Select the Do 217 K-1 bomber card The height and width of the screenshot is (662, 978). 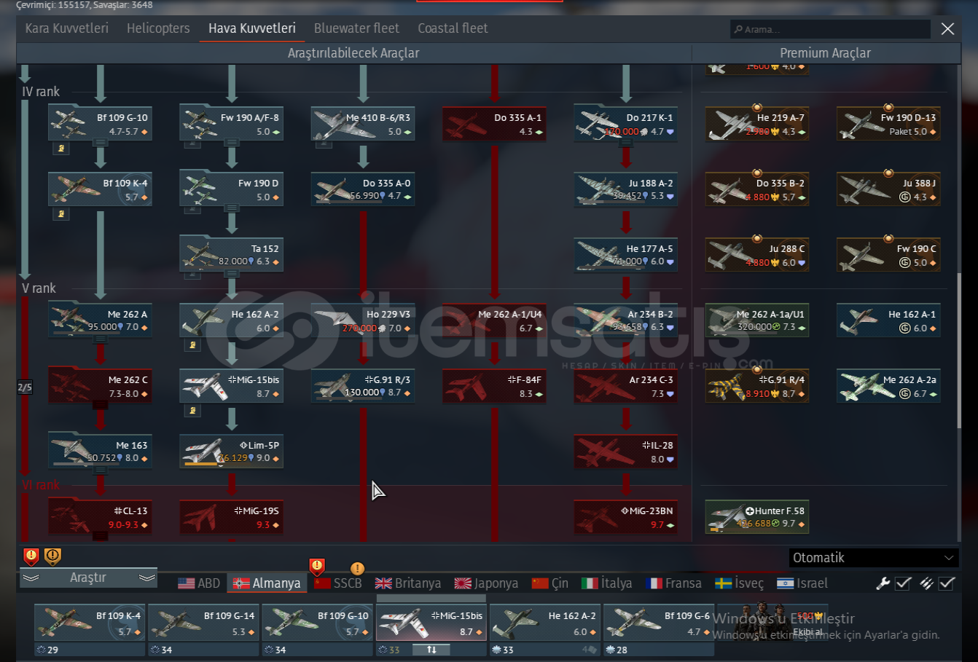point(625,123)
